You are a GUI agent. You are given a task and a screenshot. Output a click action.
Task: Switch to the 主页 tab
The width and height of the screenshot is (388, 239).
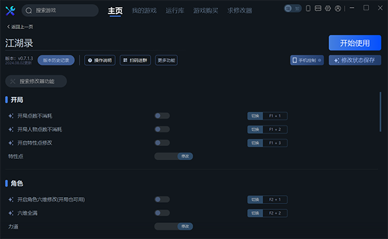[115, 10]
